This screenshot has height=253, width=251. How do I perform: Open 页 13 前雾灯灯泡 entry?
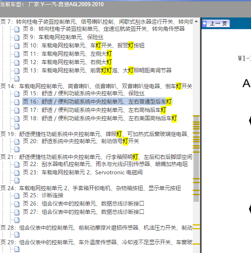(x=97, y=70)
